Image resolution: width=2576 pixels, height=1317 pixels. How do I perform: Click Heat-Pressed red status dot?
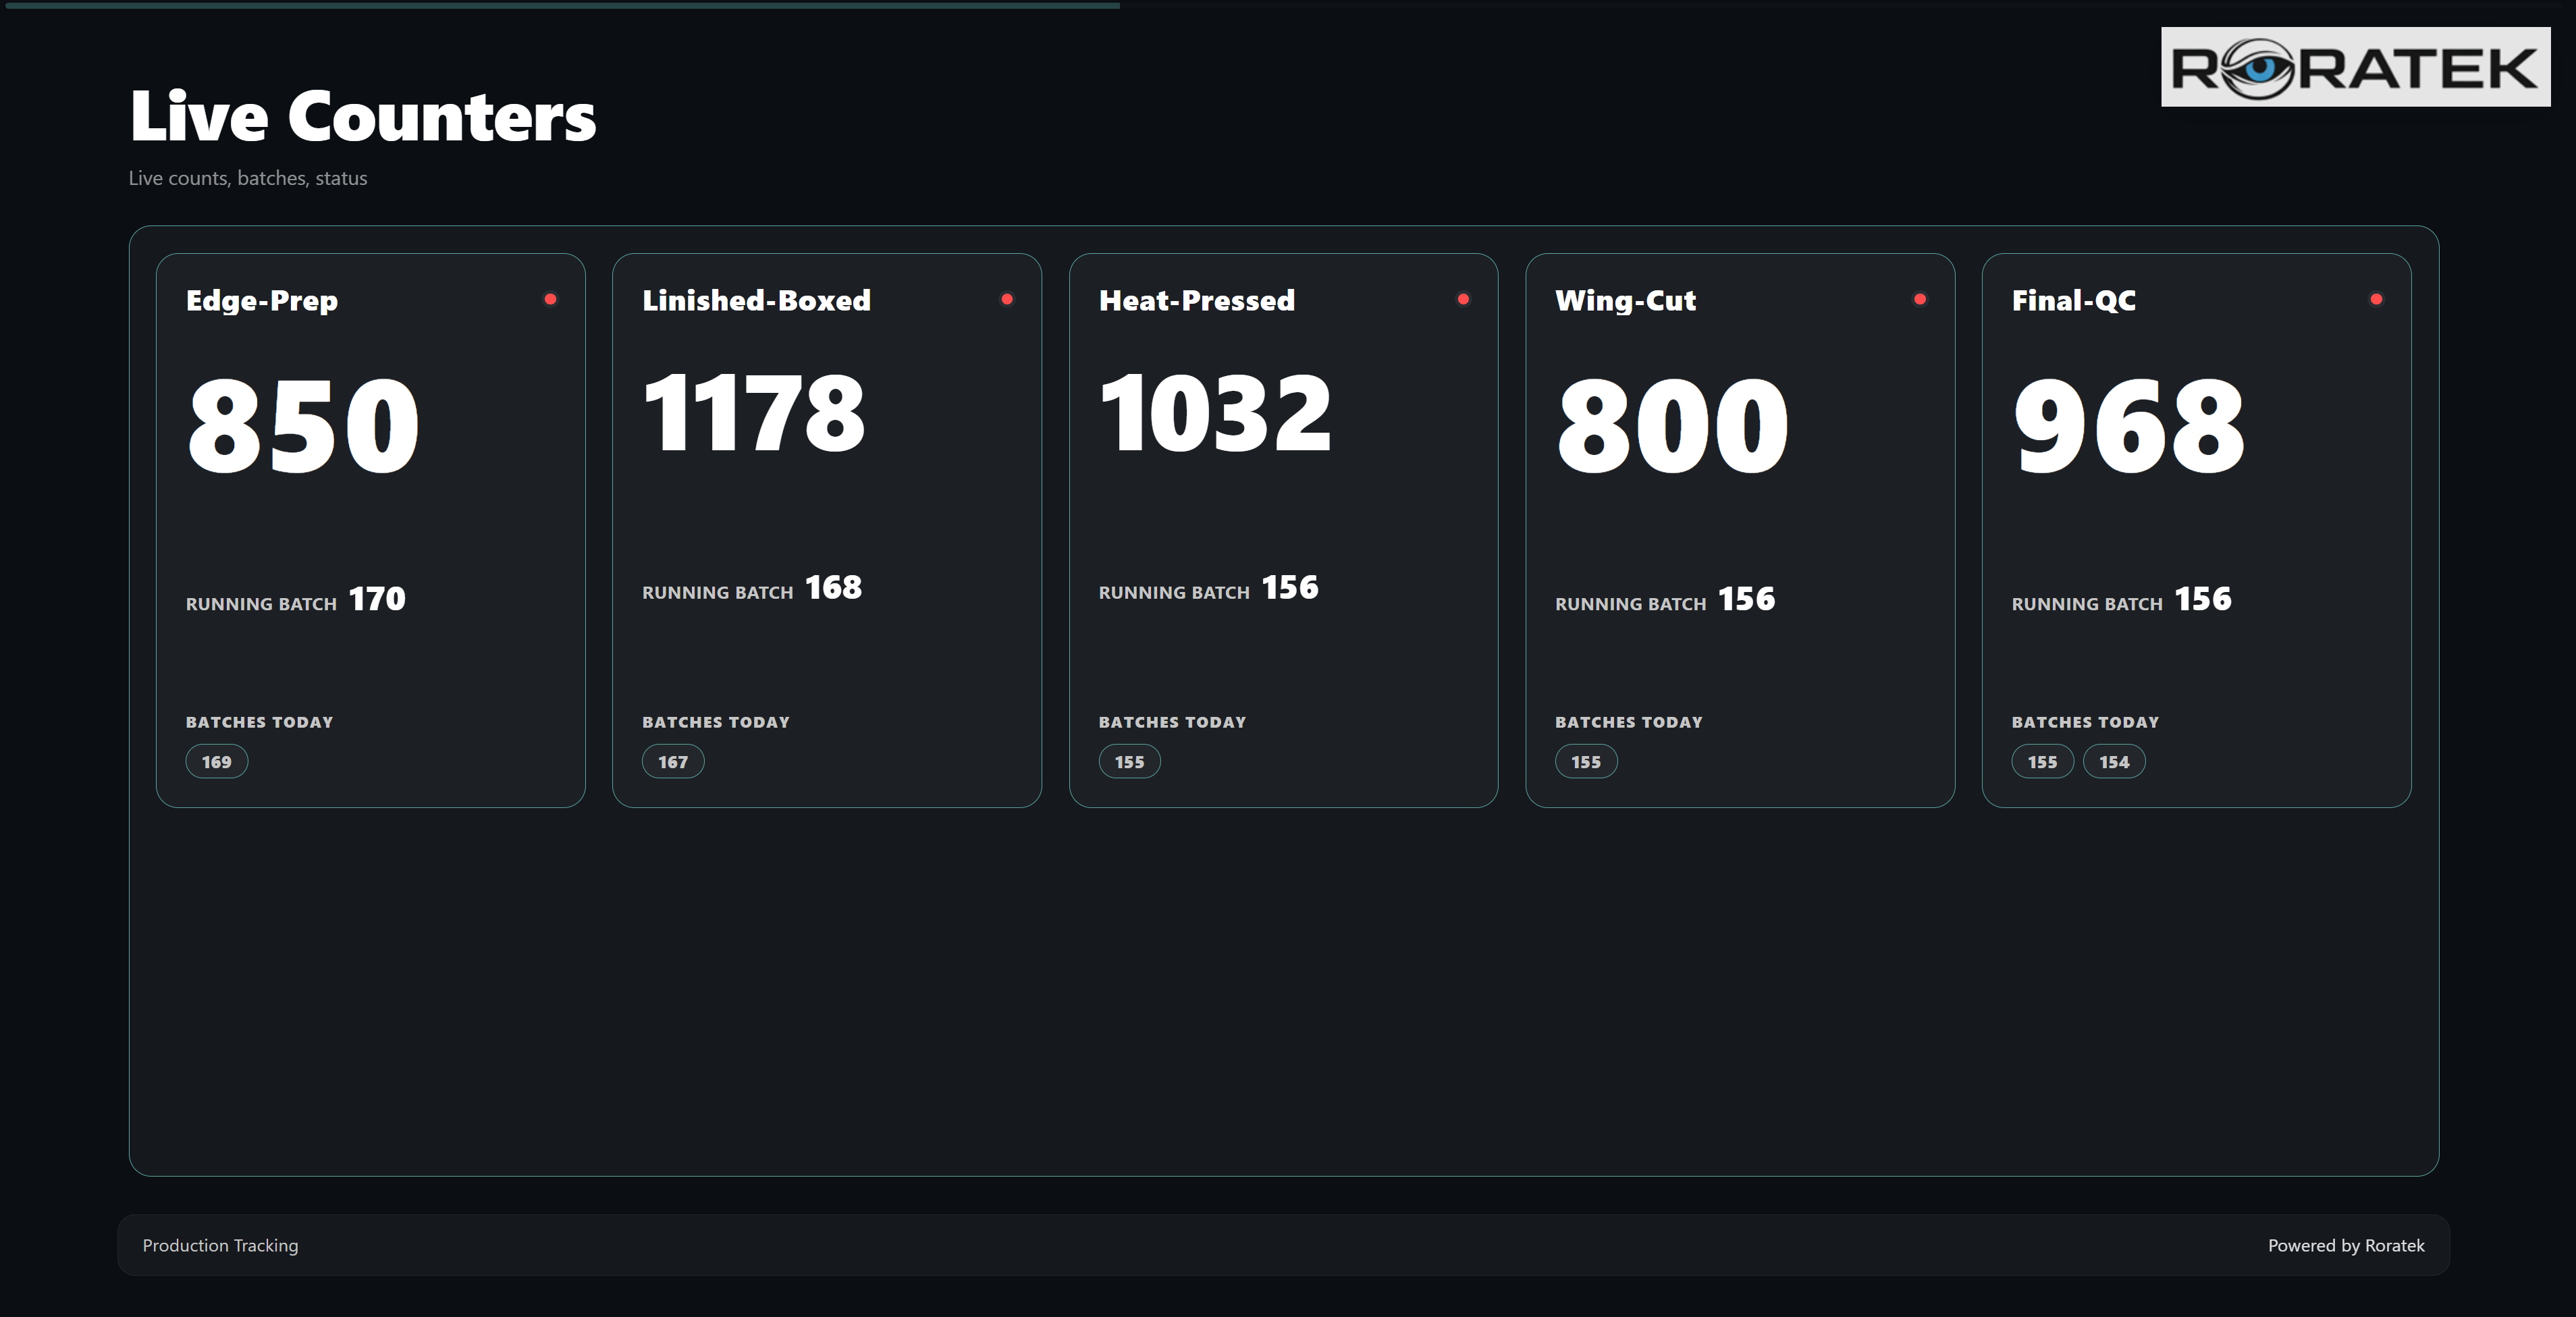[1463, 299]
